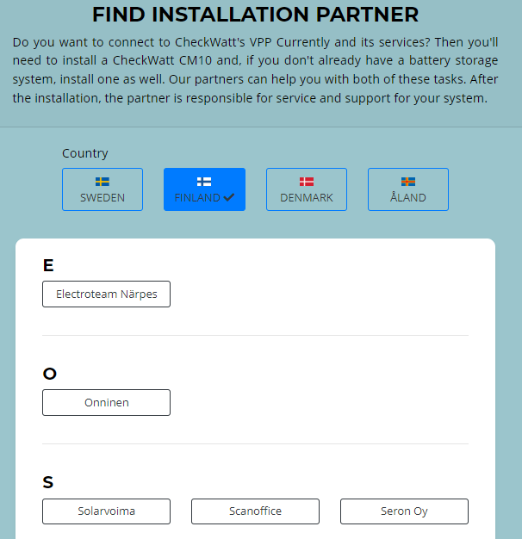Open the Onninen partner
Screen dimensions: 522x539
pos(106,403)
